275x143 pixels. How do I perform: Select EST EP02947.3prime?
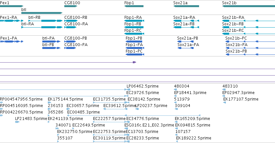(x=224, y=96)
